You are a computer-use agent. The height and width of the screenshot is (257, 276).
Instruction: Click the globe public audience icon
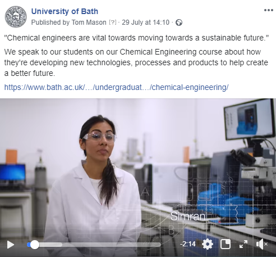pos(179,22)
